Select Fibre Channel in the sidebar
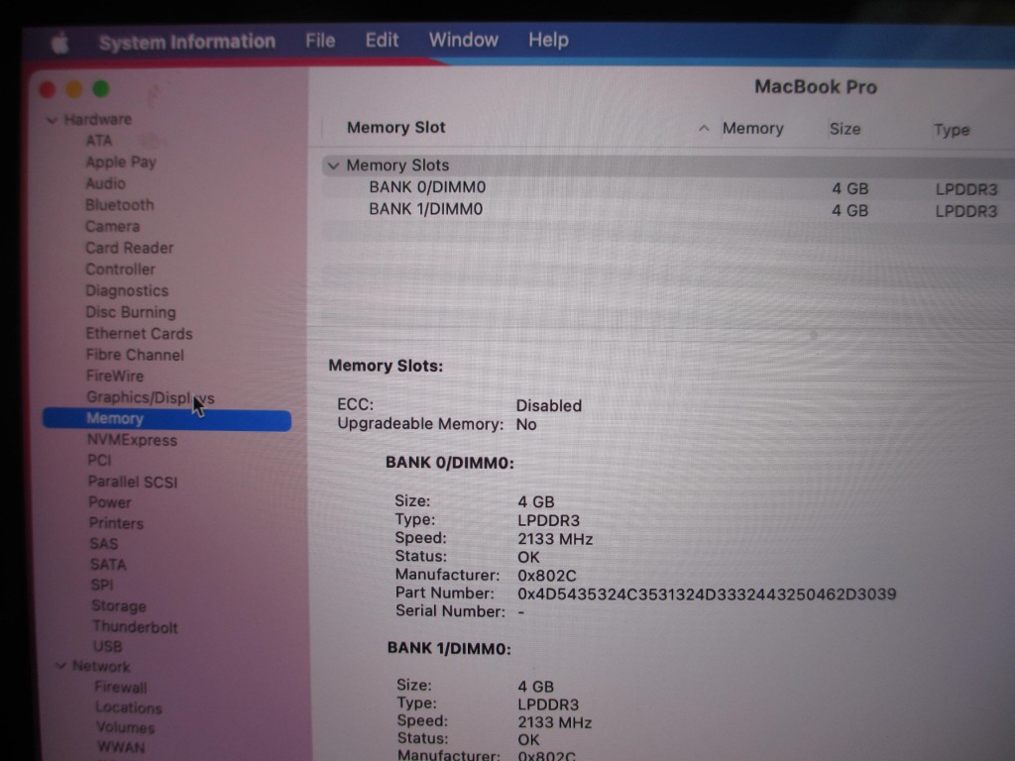The width and height of the screenshot is (1015, 761). tap(135, 356)
